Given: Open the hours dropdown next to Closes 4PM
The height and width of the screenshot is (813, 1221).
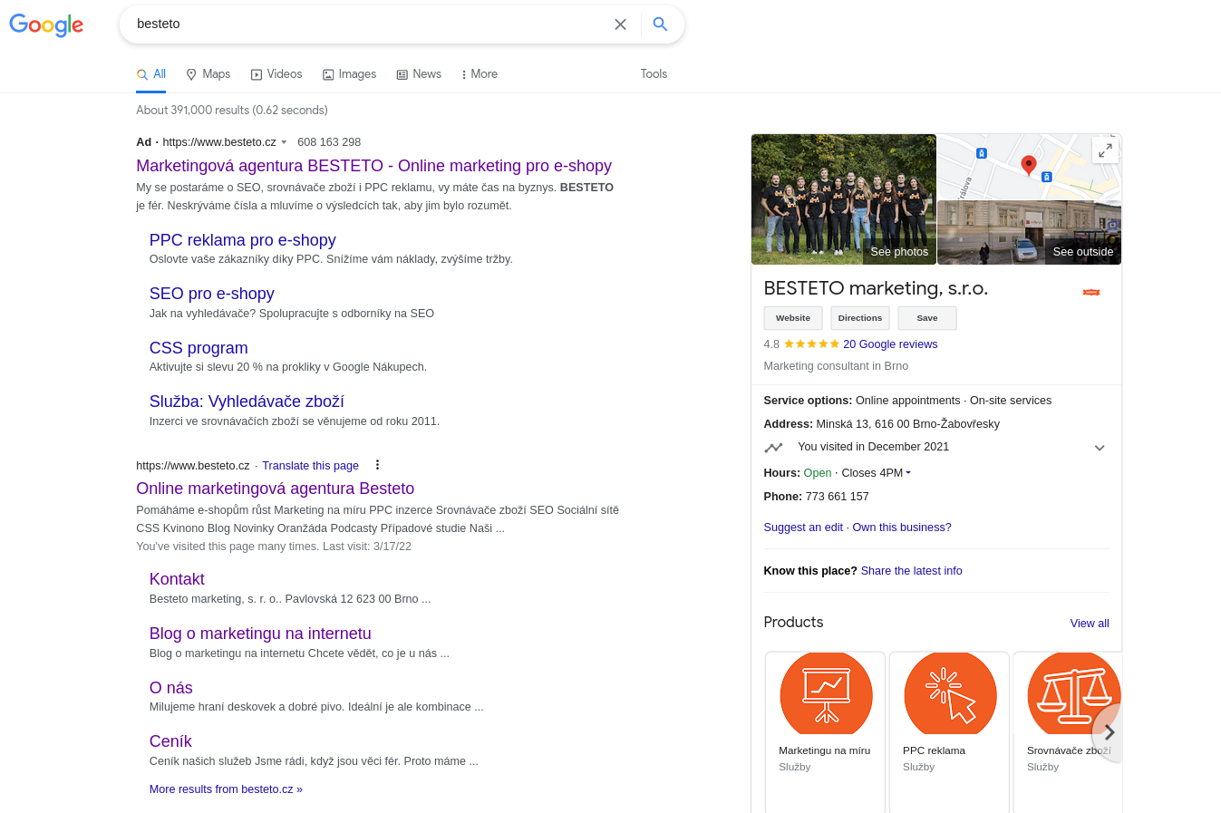Looking at the screenshot, I should coord(908,473).
